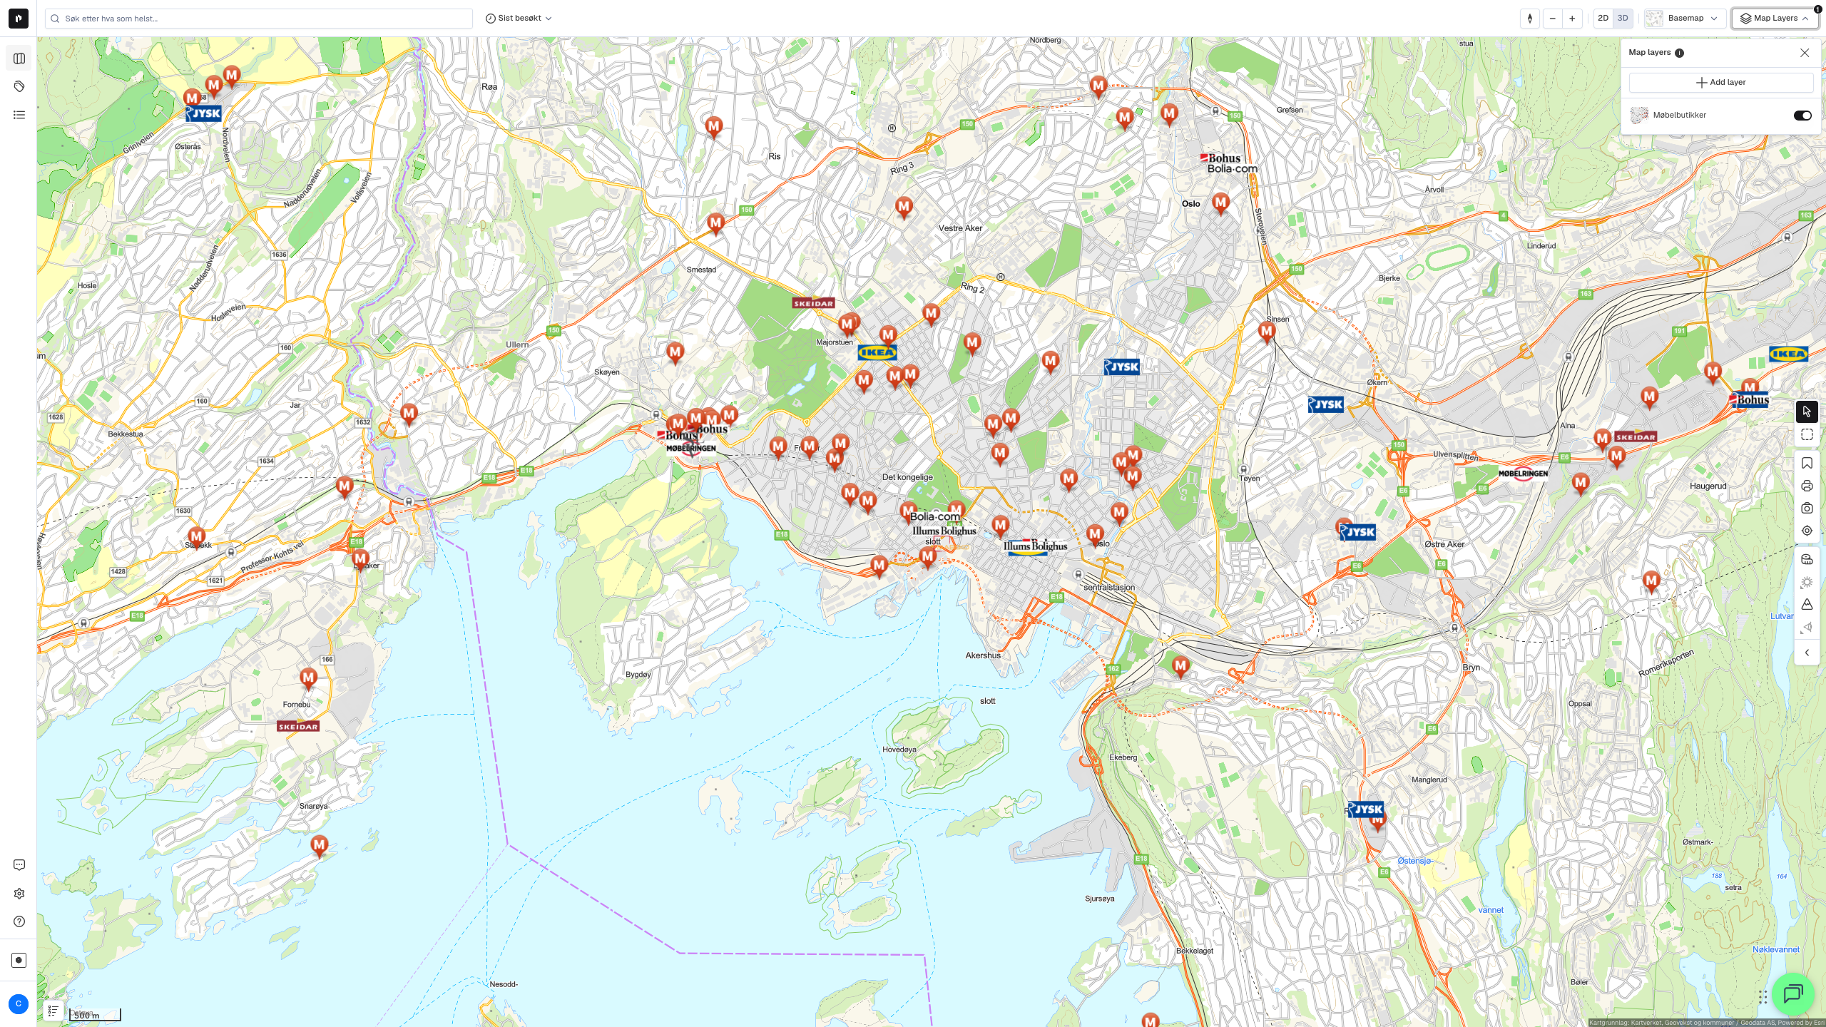Open the Sist besøkt dropdown
This screenshot has height=1027, width=1826.
(x=519, y=19)
